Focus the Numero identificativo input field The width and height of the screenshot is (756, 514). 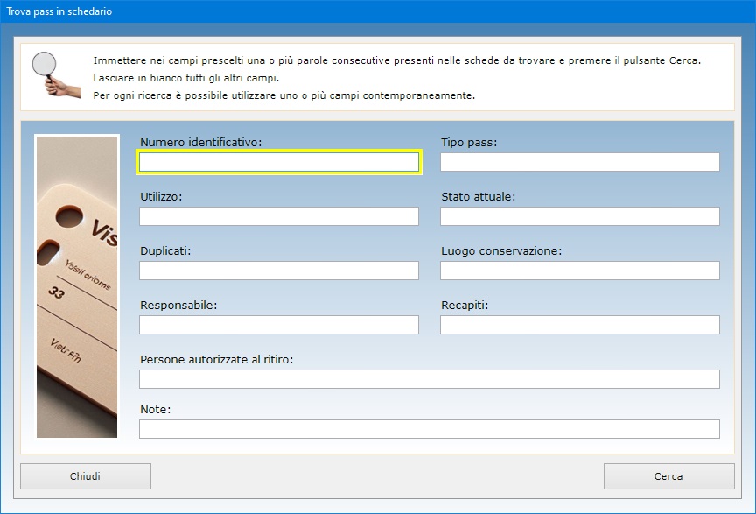279,162
